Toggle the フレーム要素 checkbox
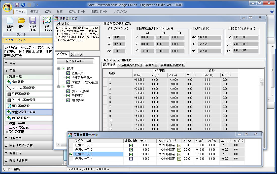277x174 pixels. point(68,91)
